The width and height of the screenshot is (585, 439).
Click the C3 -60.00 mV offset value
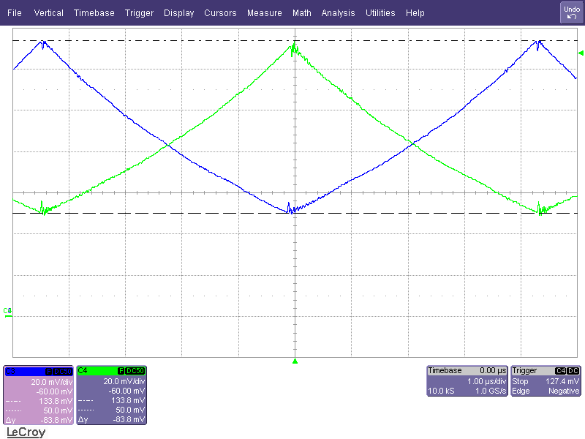[54, 391]
